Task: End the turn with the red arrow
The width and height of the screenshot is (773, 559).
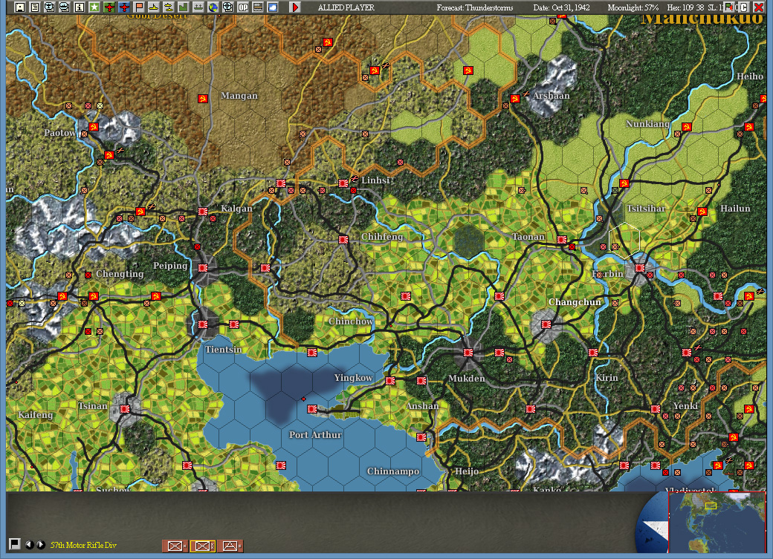Action: (x=294, y=7)
